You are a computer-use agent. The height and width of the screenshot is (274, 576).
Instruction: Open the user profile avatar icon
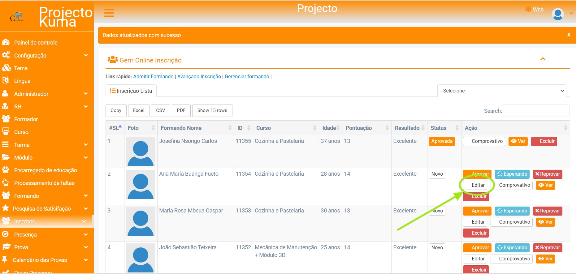558,14
